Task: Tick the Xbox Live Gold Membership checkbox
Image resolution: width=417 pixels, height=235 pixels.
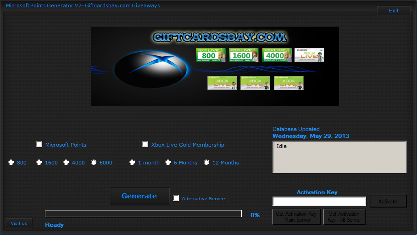Action: [145, 144]
